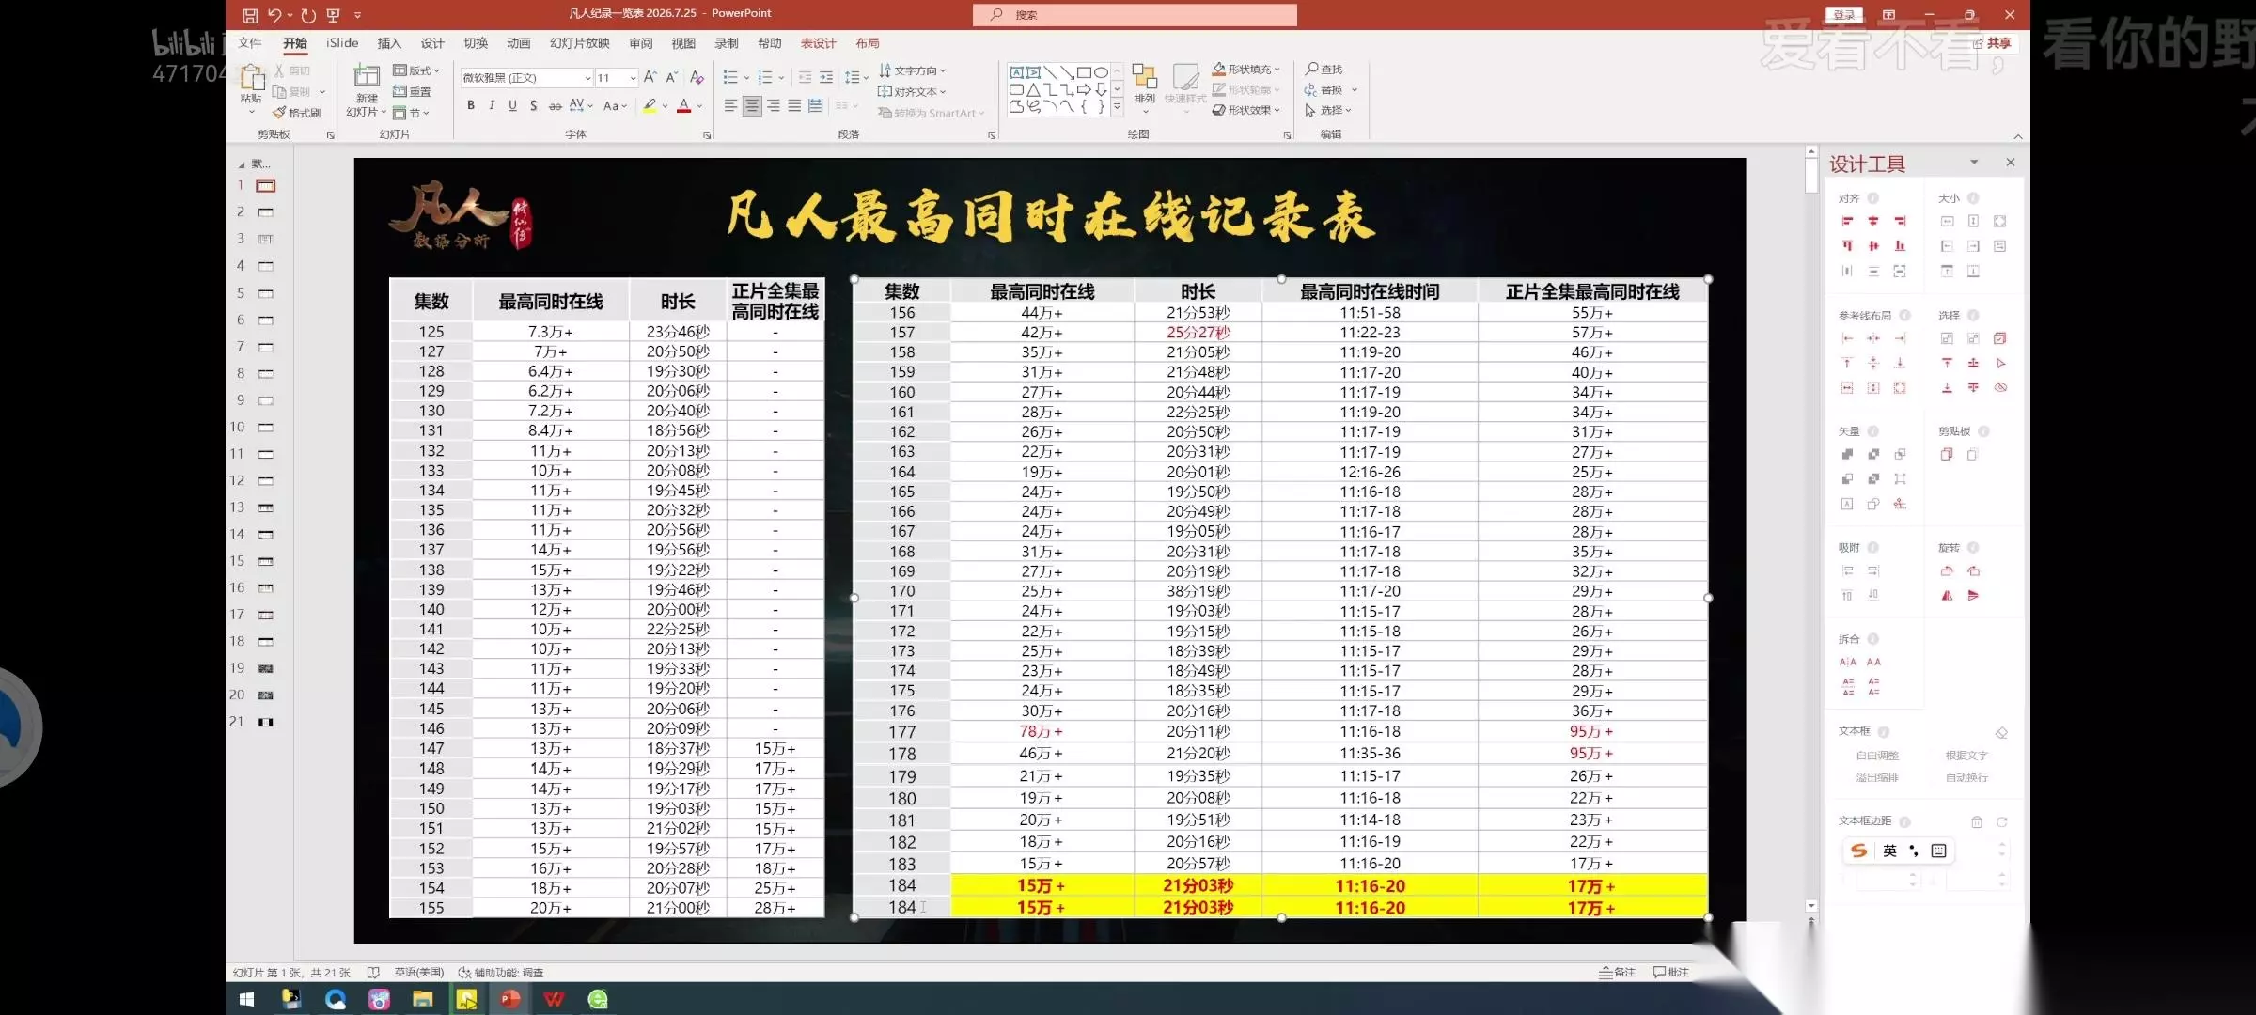Click the Arrange (排列) icon

[x=1144, y=78]
